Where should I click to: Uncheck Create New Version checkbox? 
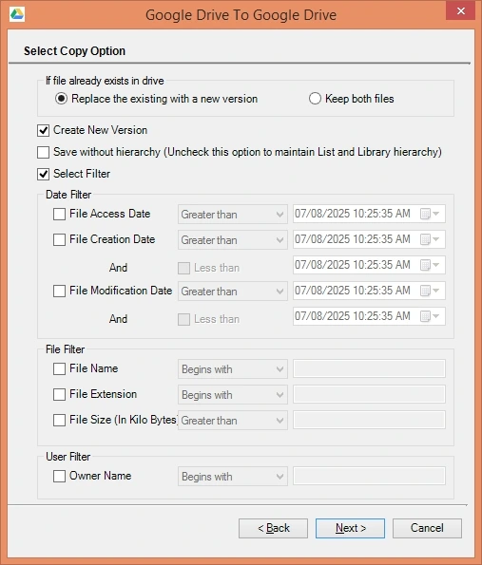[44, 130]
